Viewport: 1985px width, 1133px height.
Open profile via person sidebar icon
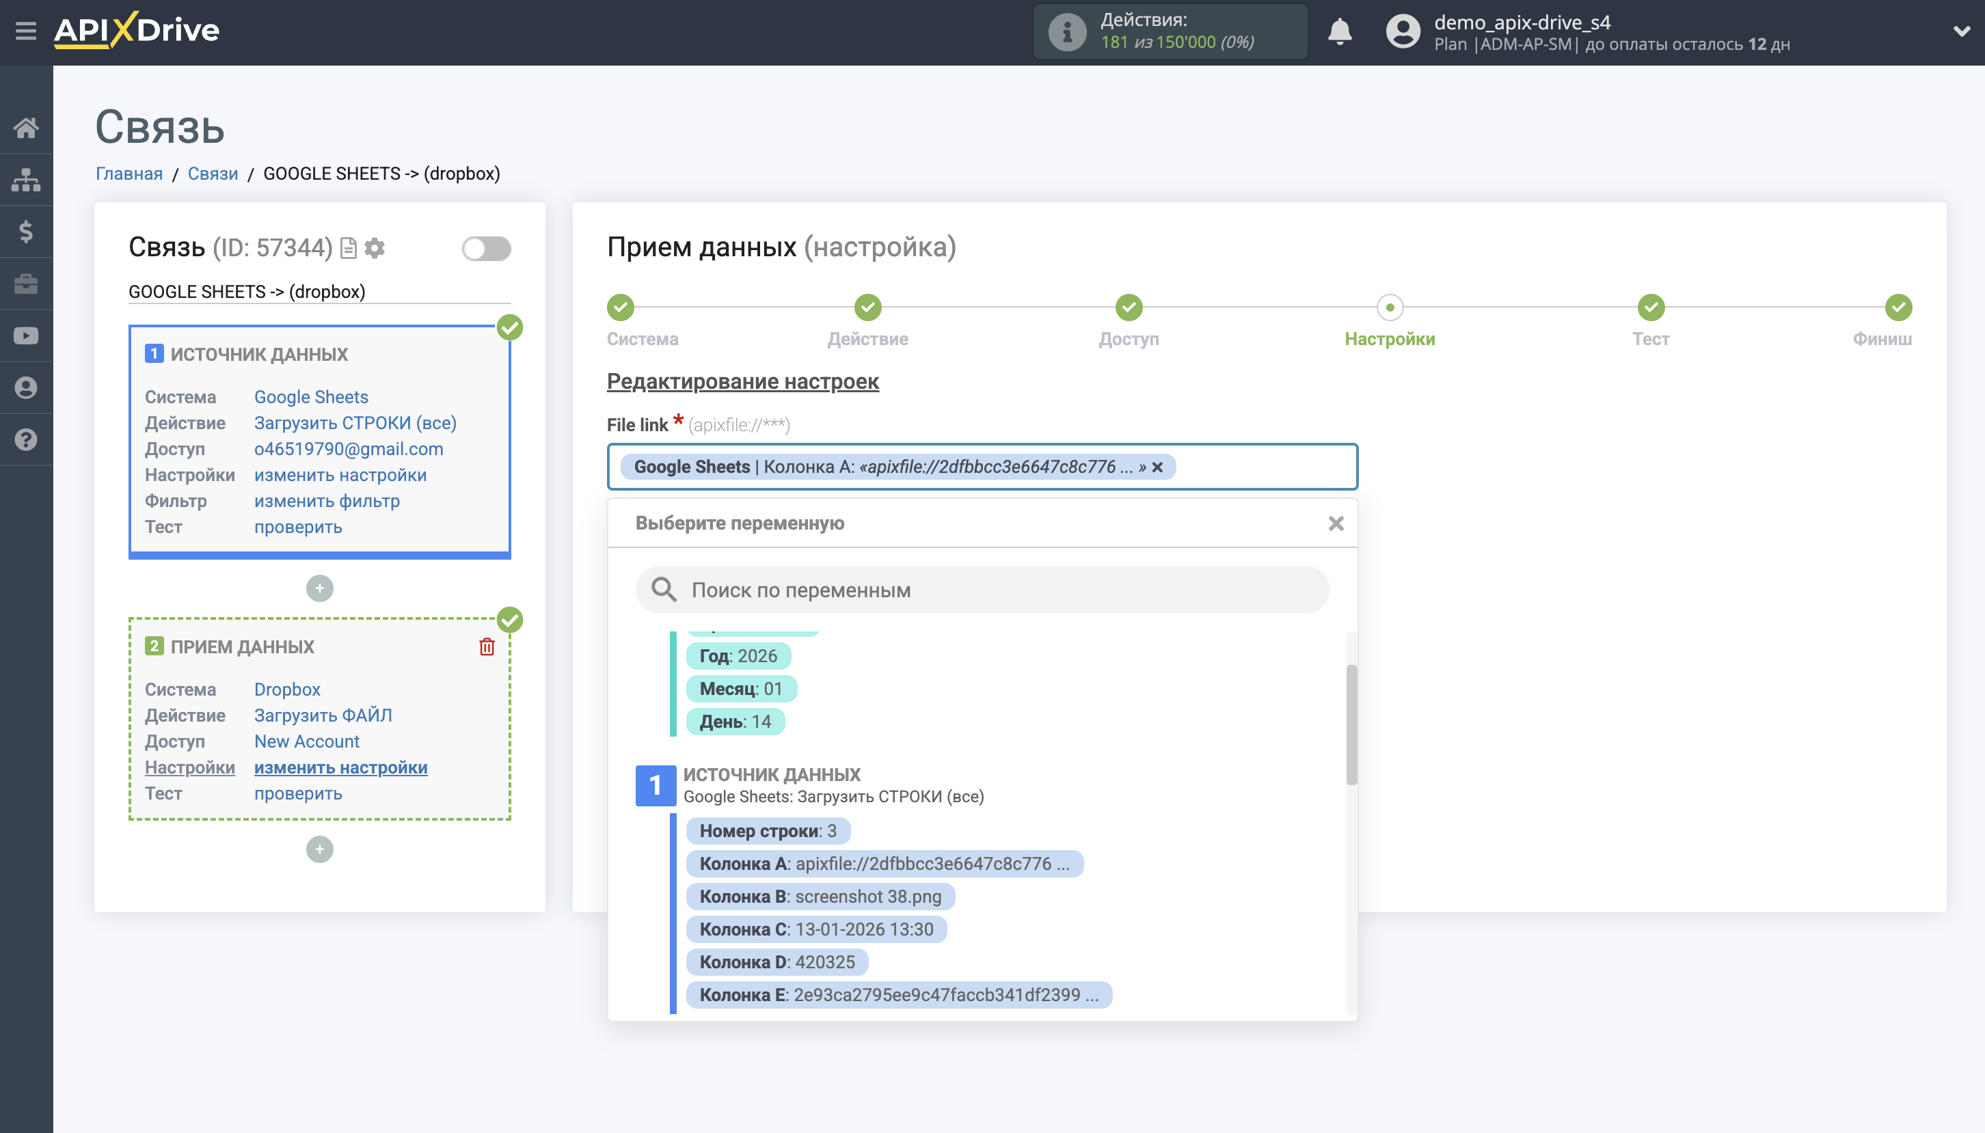26,387
